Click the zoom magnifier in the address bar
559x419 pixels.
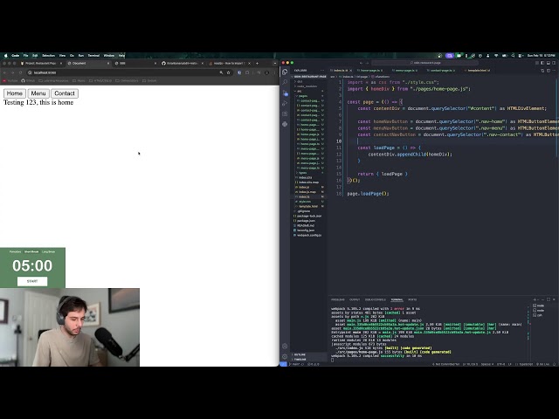[221, 72]
